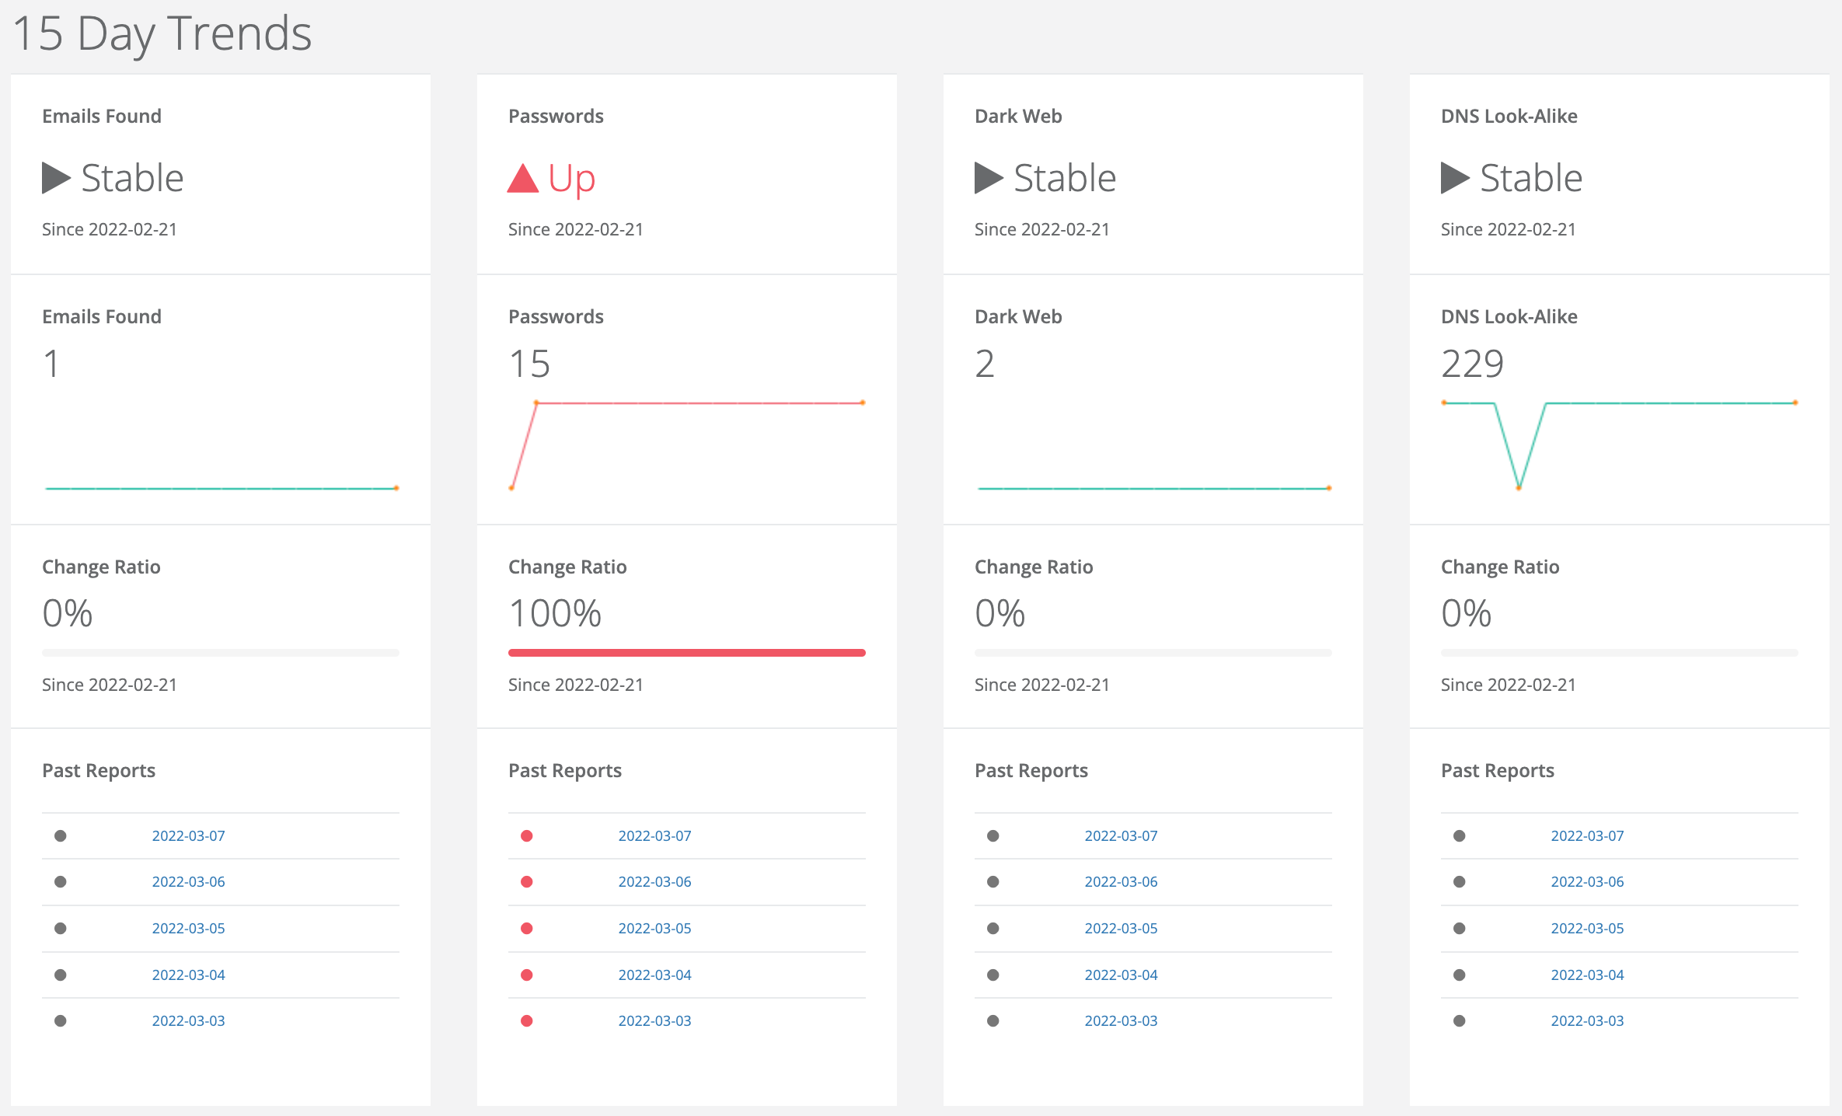Open Passwords report 2022-03-06
Viewport: 1842px width, 1116px height.
(x=655, y=881)
